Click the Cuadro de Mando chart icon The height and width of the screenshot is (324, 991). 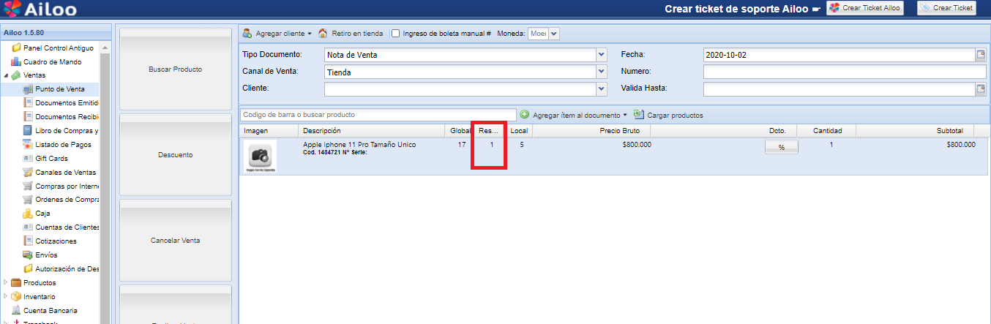click(x=16, y=61)
